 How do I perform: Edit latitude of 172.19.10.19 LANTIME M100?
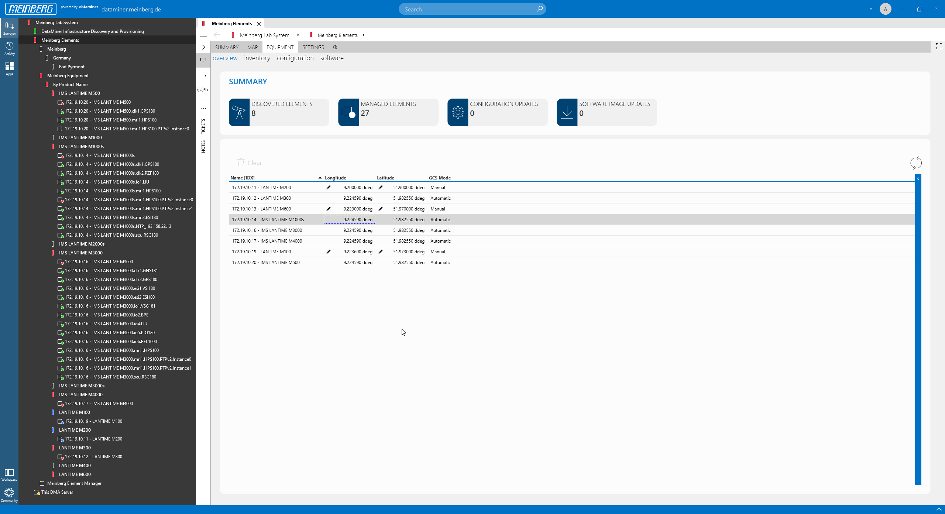[x=381, y=252]
